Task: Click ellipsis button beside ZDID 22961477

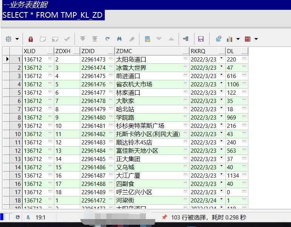Action: pyautogui.click(x=111, y=91)
